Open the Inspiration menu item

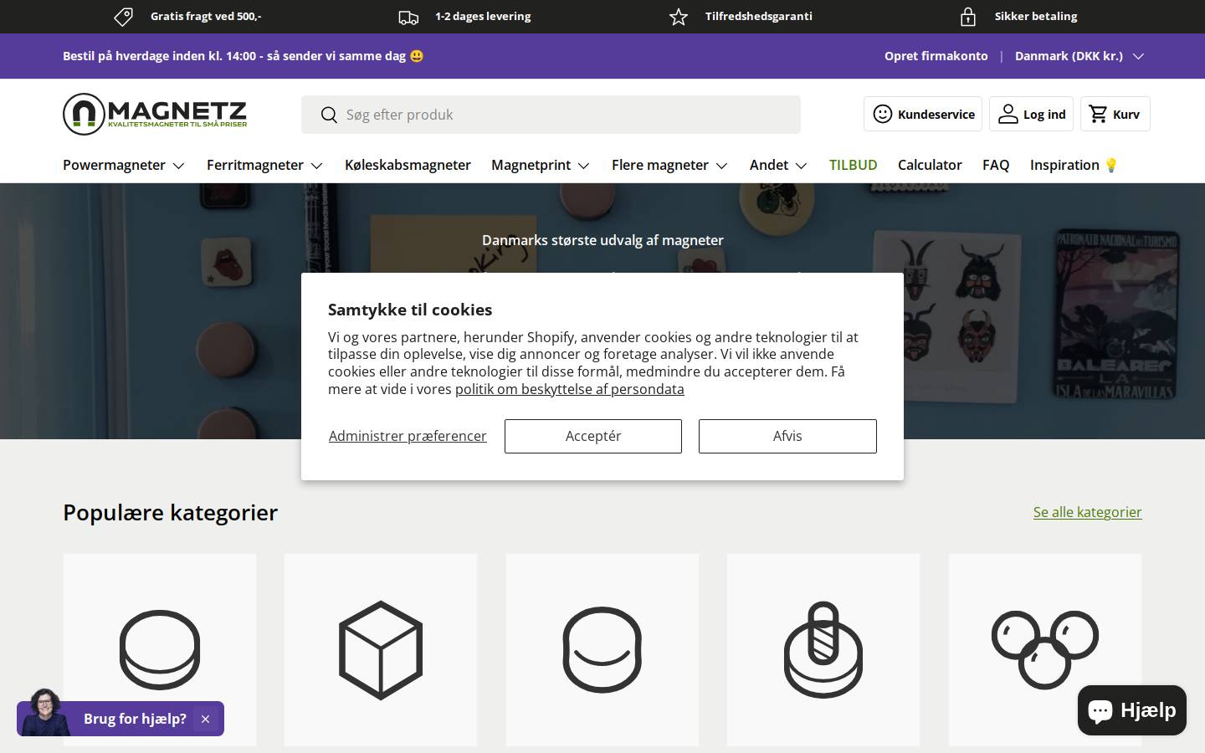click(x=1074, y=165)
